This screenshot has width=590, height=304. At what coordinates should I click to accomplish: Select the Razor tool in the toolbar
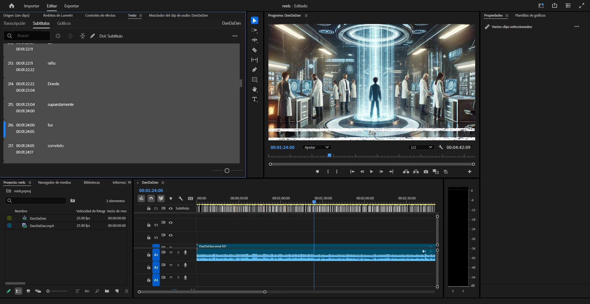(255, 50)
